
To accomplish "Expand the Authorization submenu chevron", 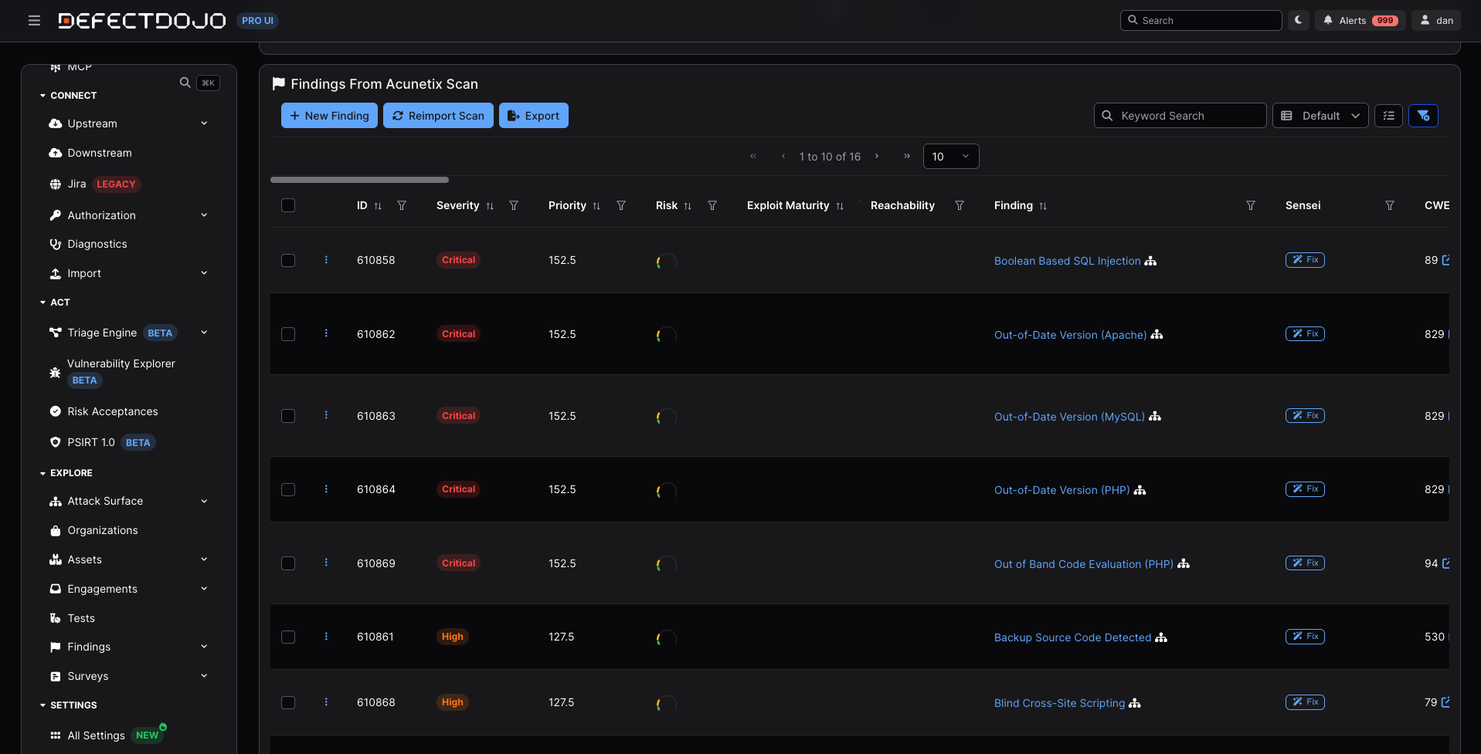I will (x=204, y=215).
